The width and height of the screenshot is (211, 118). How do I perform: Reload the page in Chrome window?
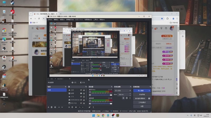coord(39,19)
